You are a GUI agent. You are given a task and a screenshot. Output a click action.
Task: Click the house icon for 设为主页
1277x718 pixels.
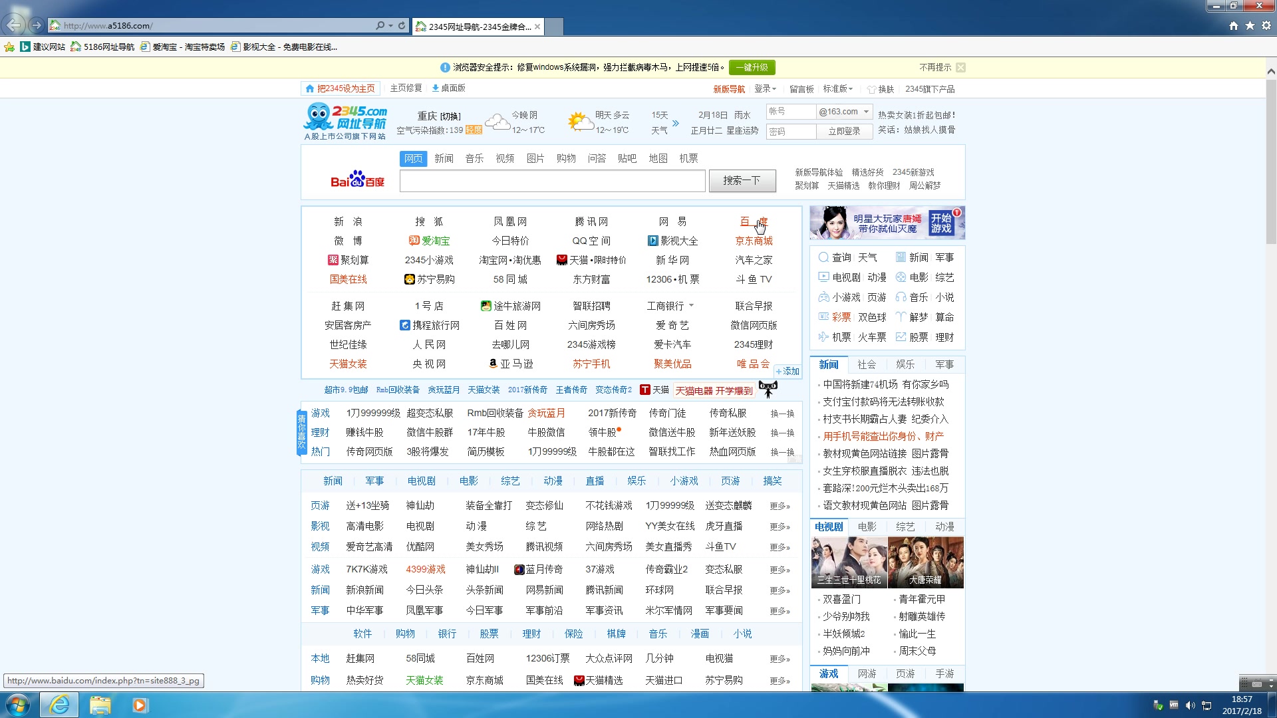309,88
